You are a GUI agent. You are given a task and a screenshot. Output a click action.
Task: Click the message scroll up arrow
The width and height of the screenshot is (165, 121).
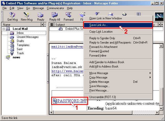coord(161,46)
